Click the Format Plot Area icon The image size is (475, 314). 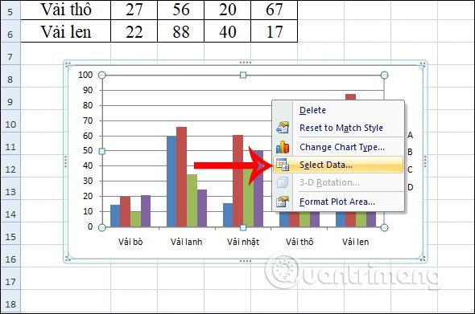tap(283, 202)
